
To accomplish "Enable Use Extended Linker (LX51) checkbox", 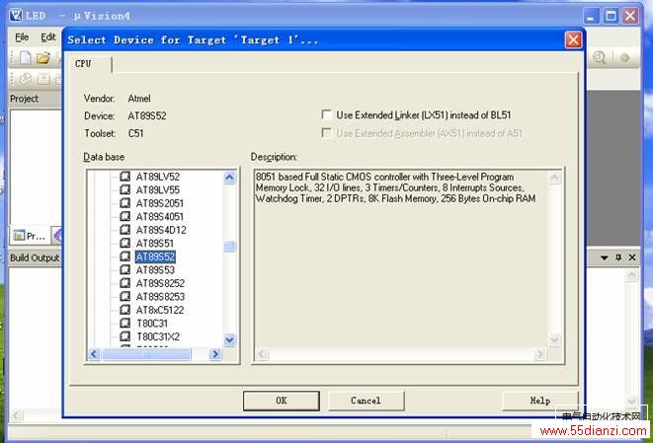I will 327,114.
